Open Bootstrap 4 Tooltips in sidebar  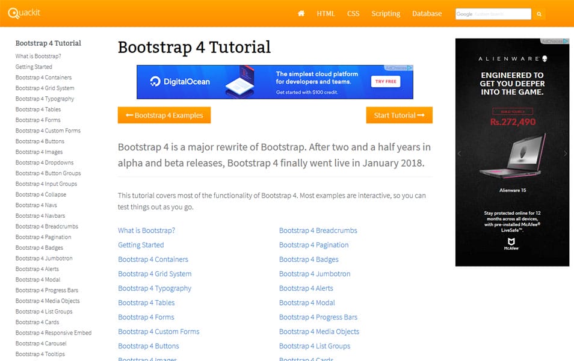40,354
